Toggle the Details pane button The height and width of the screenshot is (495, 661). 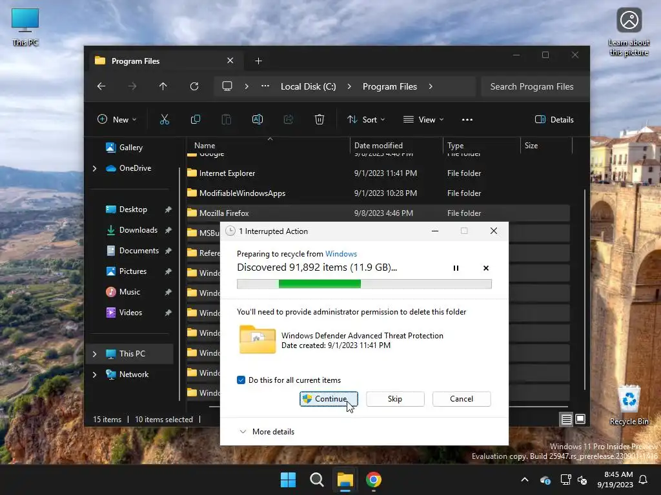click(x=554, y=119)
